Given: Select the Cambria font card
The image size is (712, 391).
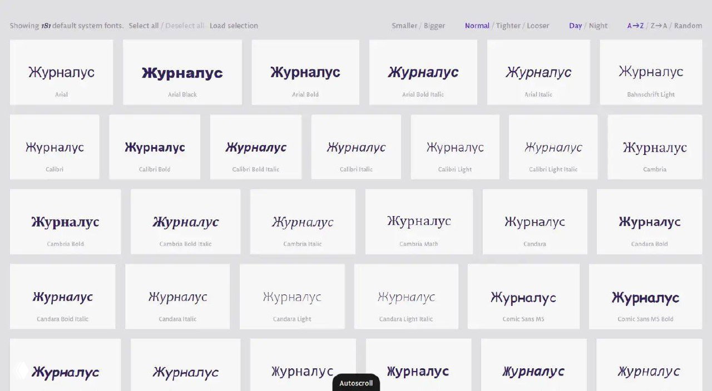Looking at the screenshot, I should (x=655, y=147).
